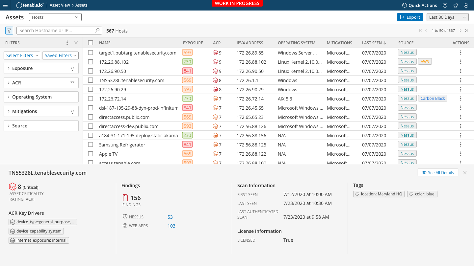Open the Saved Filters dropdown

coord(60,55)
